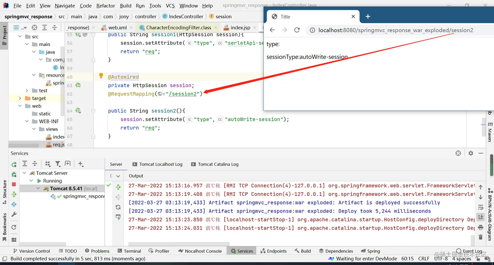Open the Build tool window
This screenshot has height=265, width=494.
tap(303, 251)
